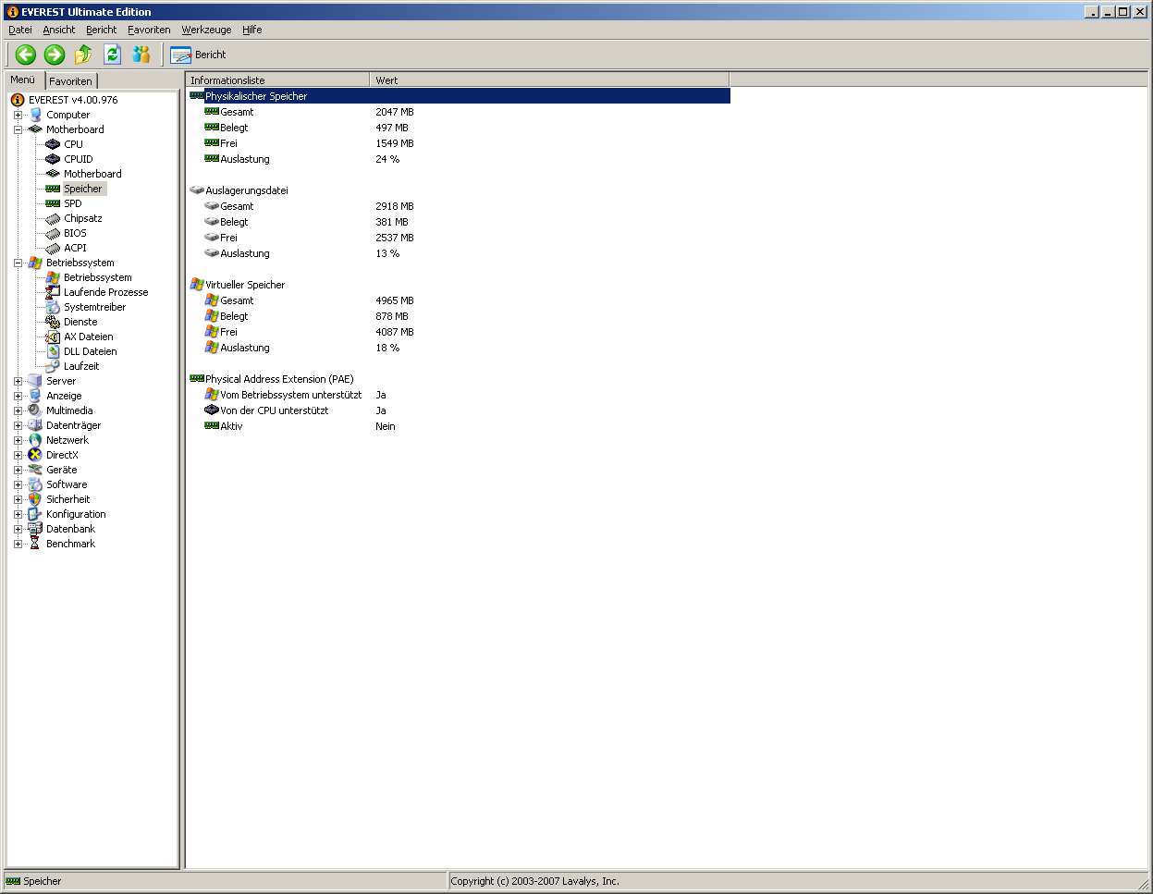1153x894 pixels.
Task: Click the Auslastung 24 % value
Action: pos(387,159)
